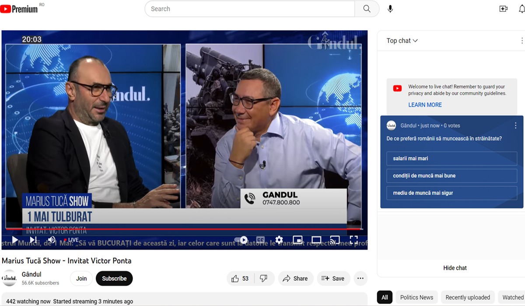Vote mediu de muncă mai sigur

[x=451, y=193]
